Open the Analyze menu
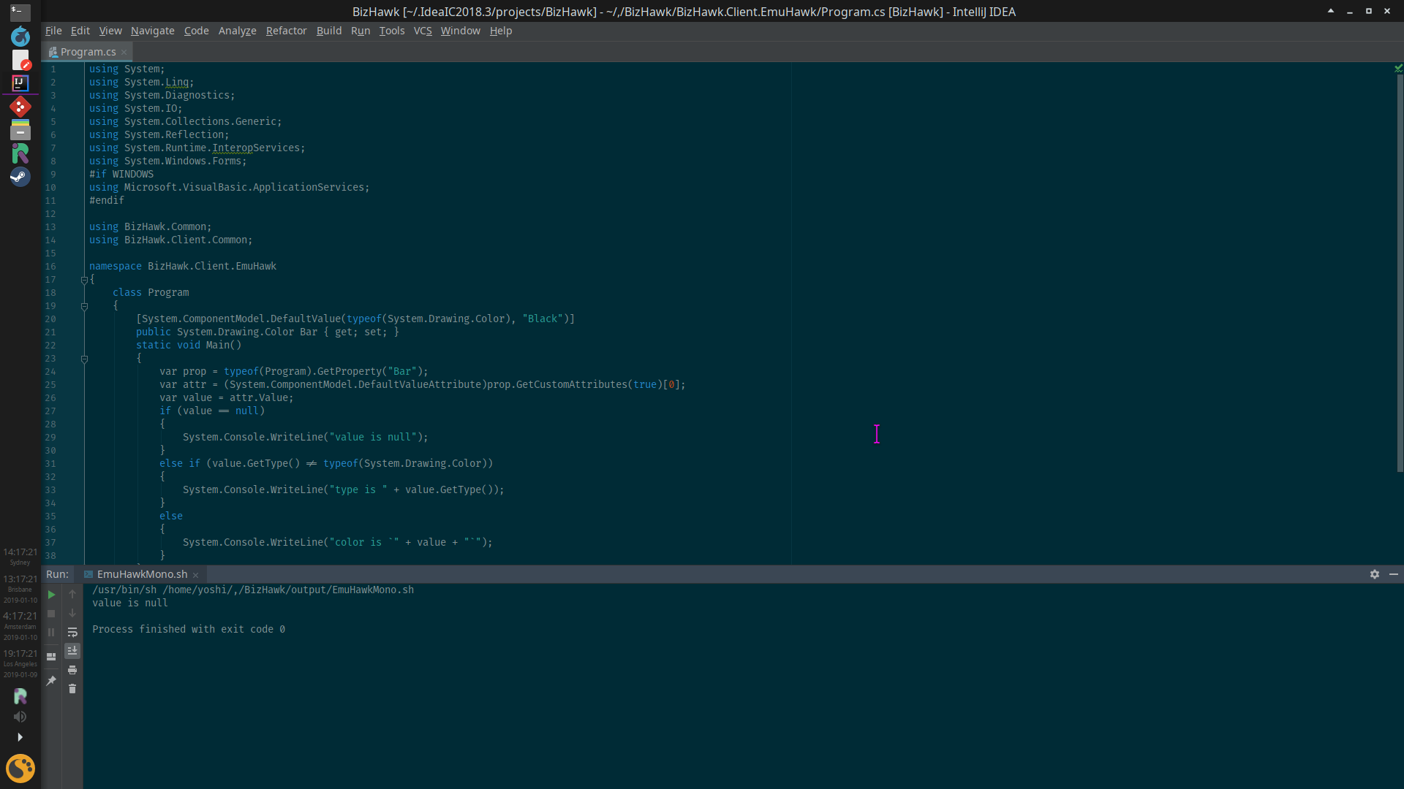The image size is (1404, 789). [237, 31]
